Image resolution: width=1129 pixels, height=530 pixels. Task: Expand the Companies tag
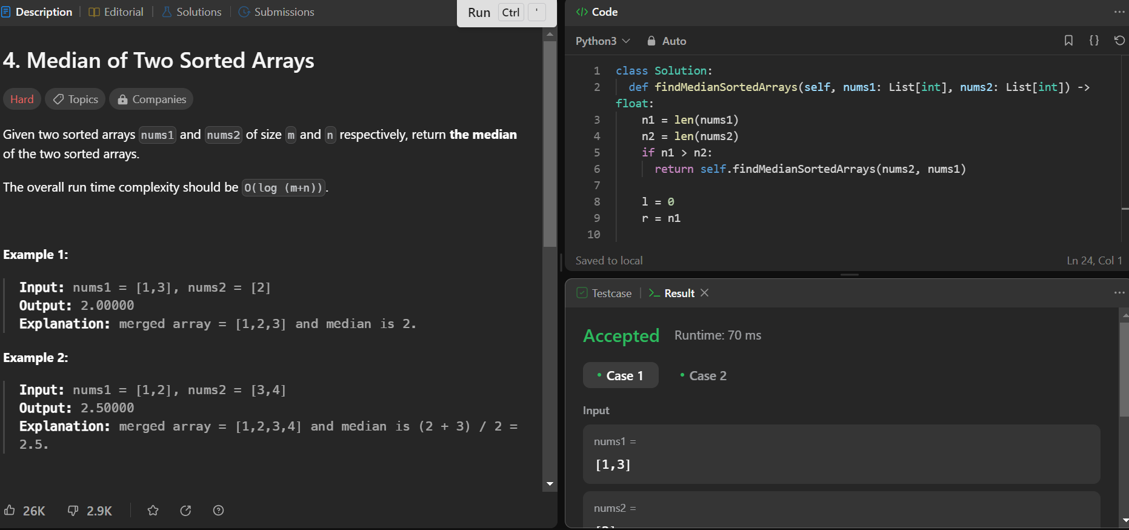[151, 99]
